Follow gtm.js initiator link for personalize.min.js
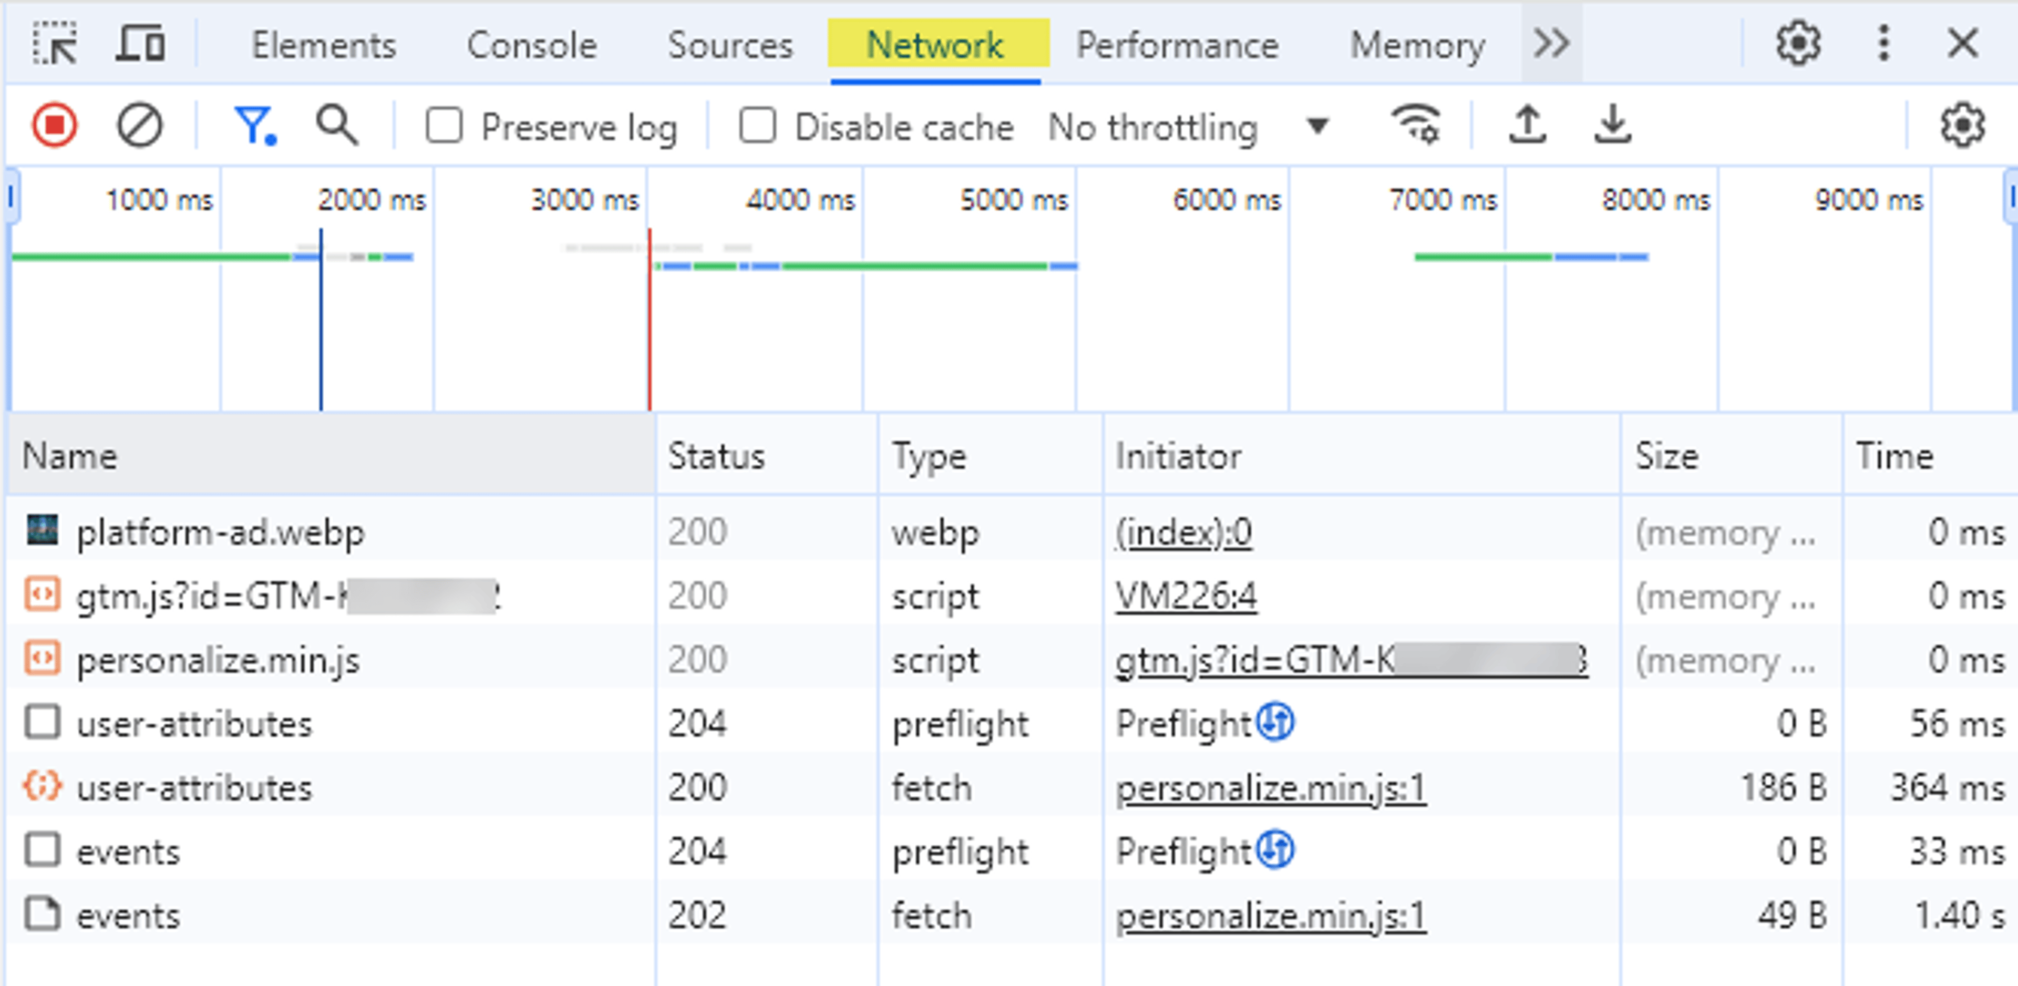The height and width of the screenshot is (986, 2018). (x=1351, y=660)
